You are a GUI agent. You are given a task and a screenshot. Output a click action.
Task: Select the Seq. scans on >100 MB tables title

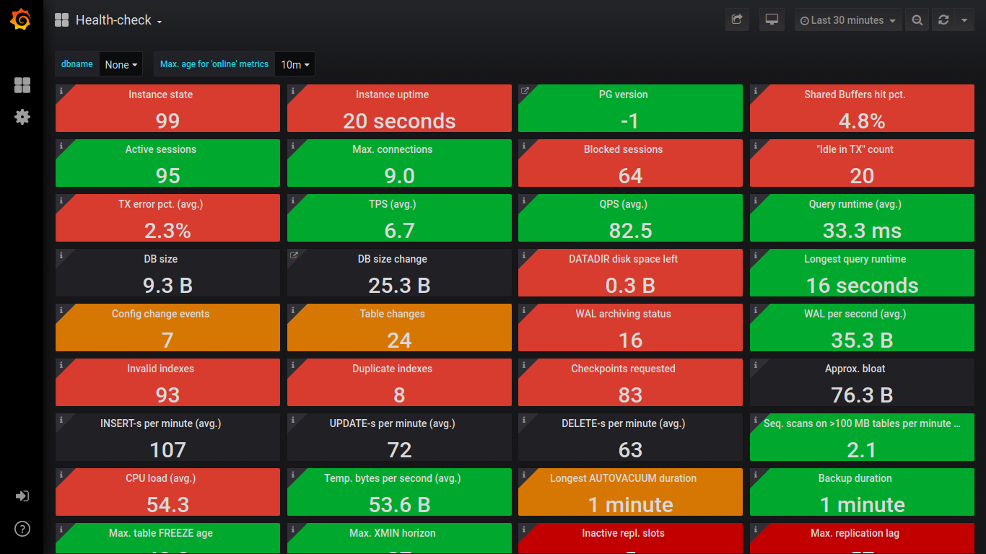tap(862, 423)
